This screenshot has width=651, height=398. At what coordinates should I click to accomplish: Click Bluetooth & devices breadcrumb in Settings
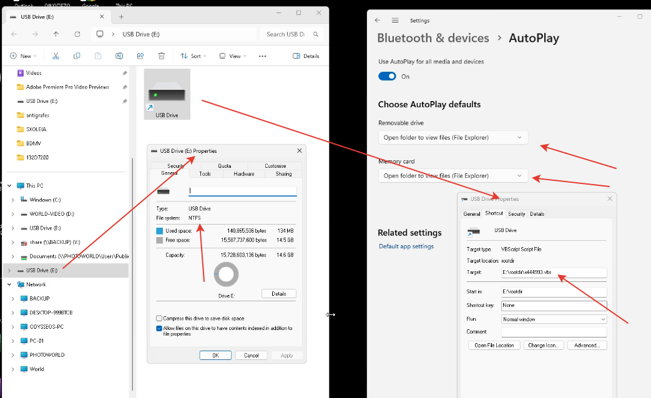point(433,38)
